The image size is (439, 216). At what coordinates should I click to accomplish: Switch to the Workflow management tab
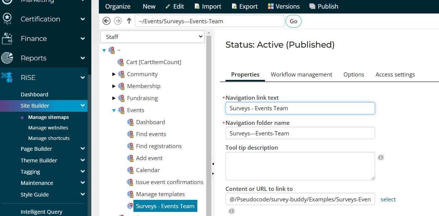tap(301, 75)
